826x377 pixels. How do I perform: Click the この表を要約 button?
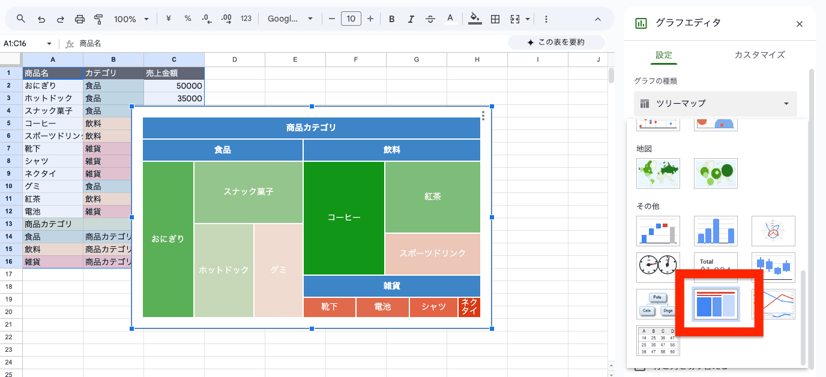555,43
